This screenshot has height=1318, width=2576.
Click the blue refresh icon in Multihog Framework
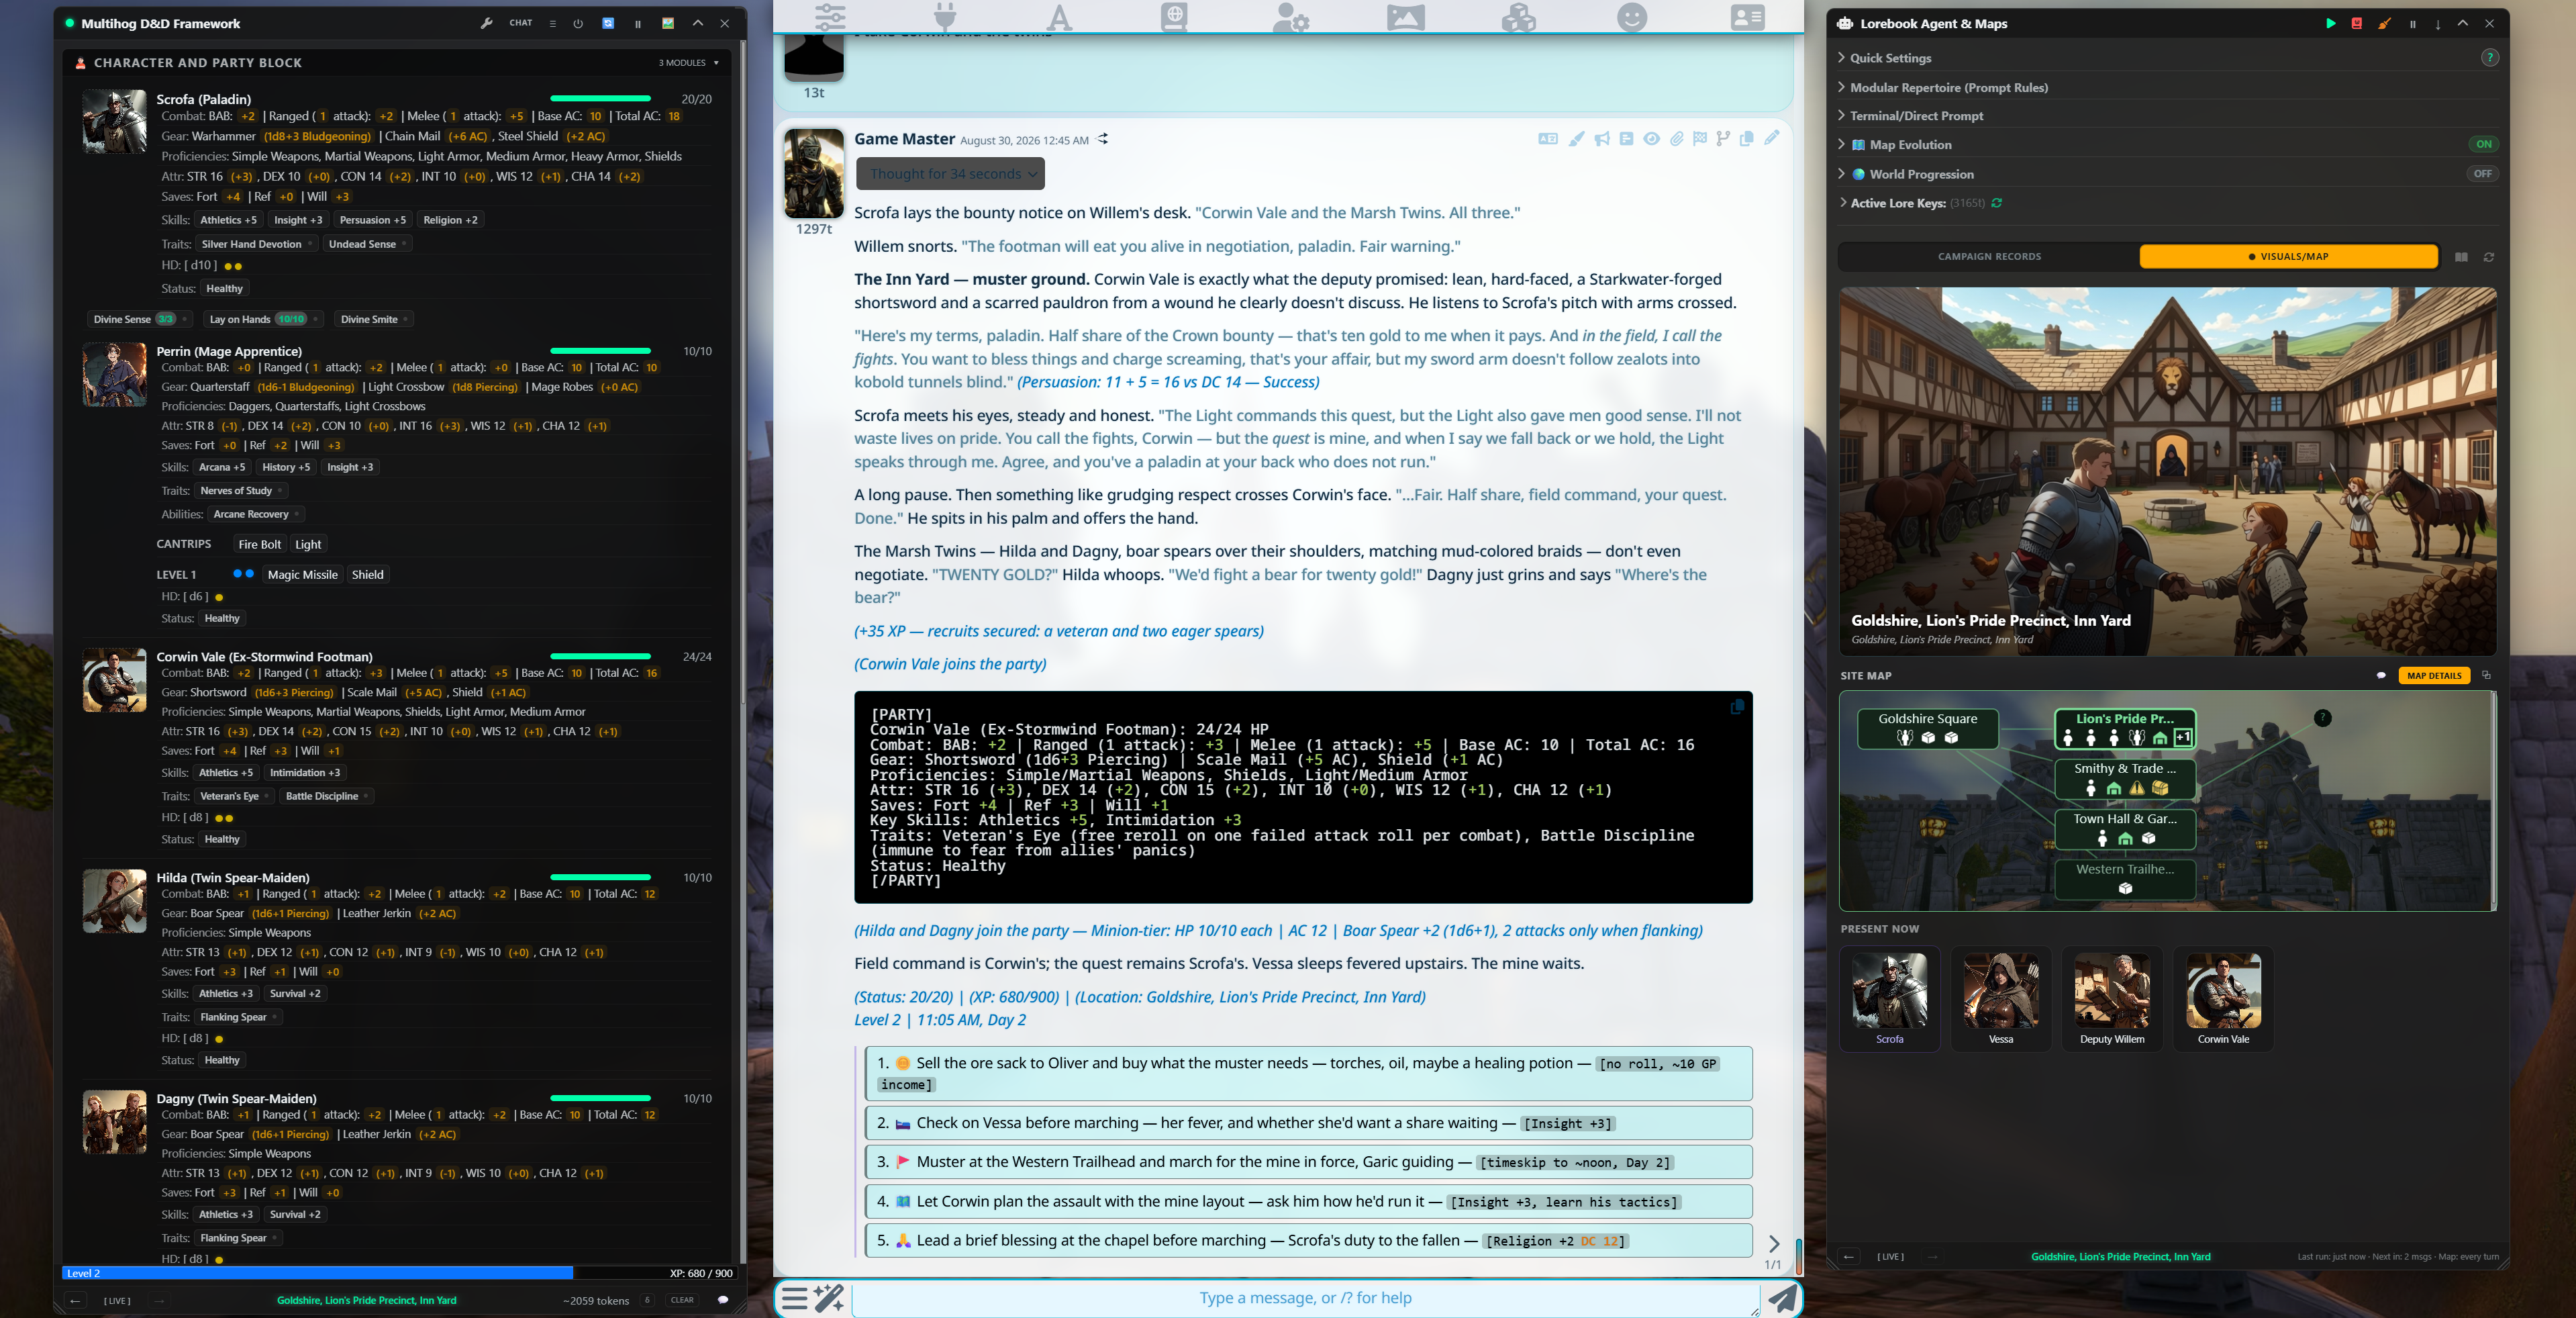608,23
